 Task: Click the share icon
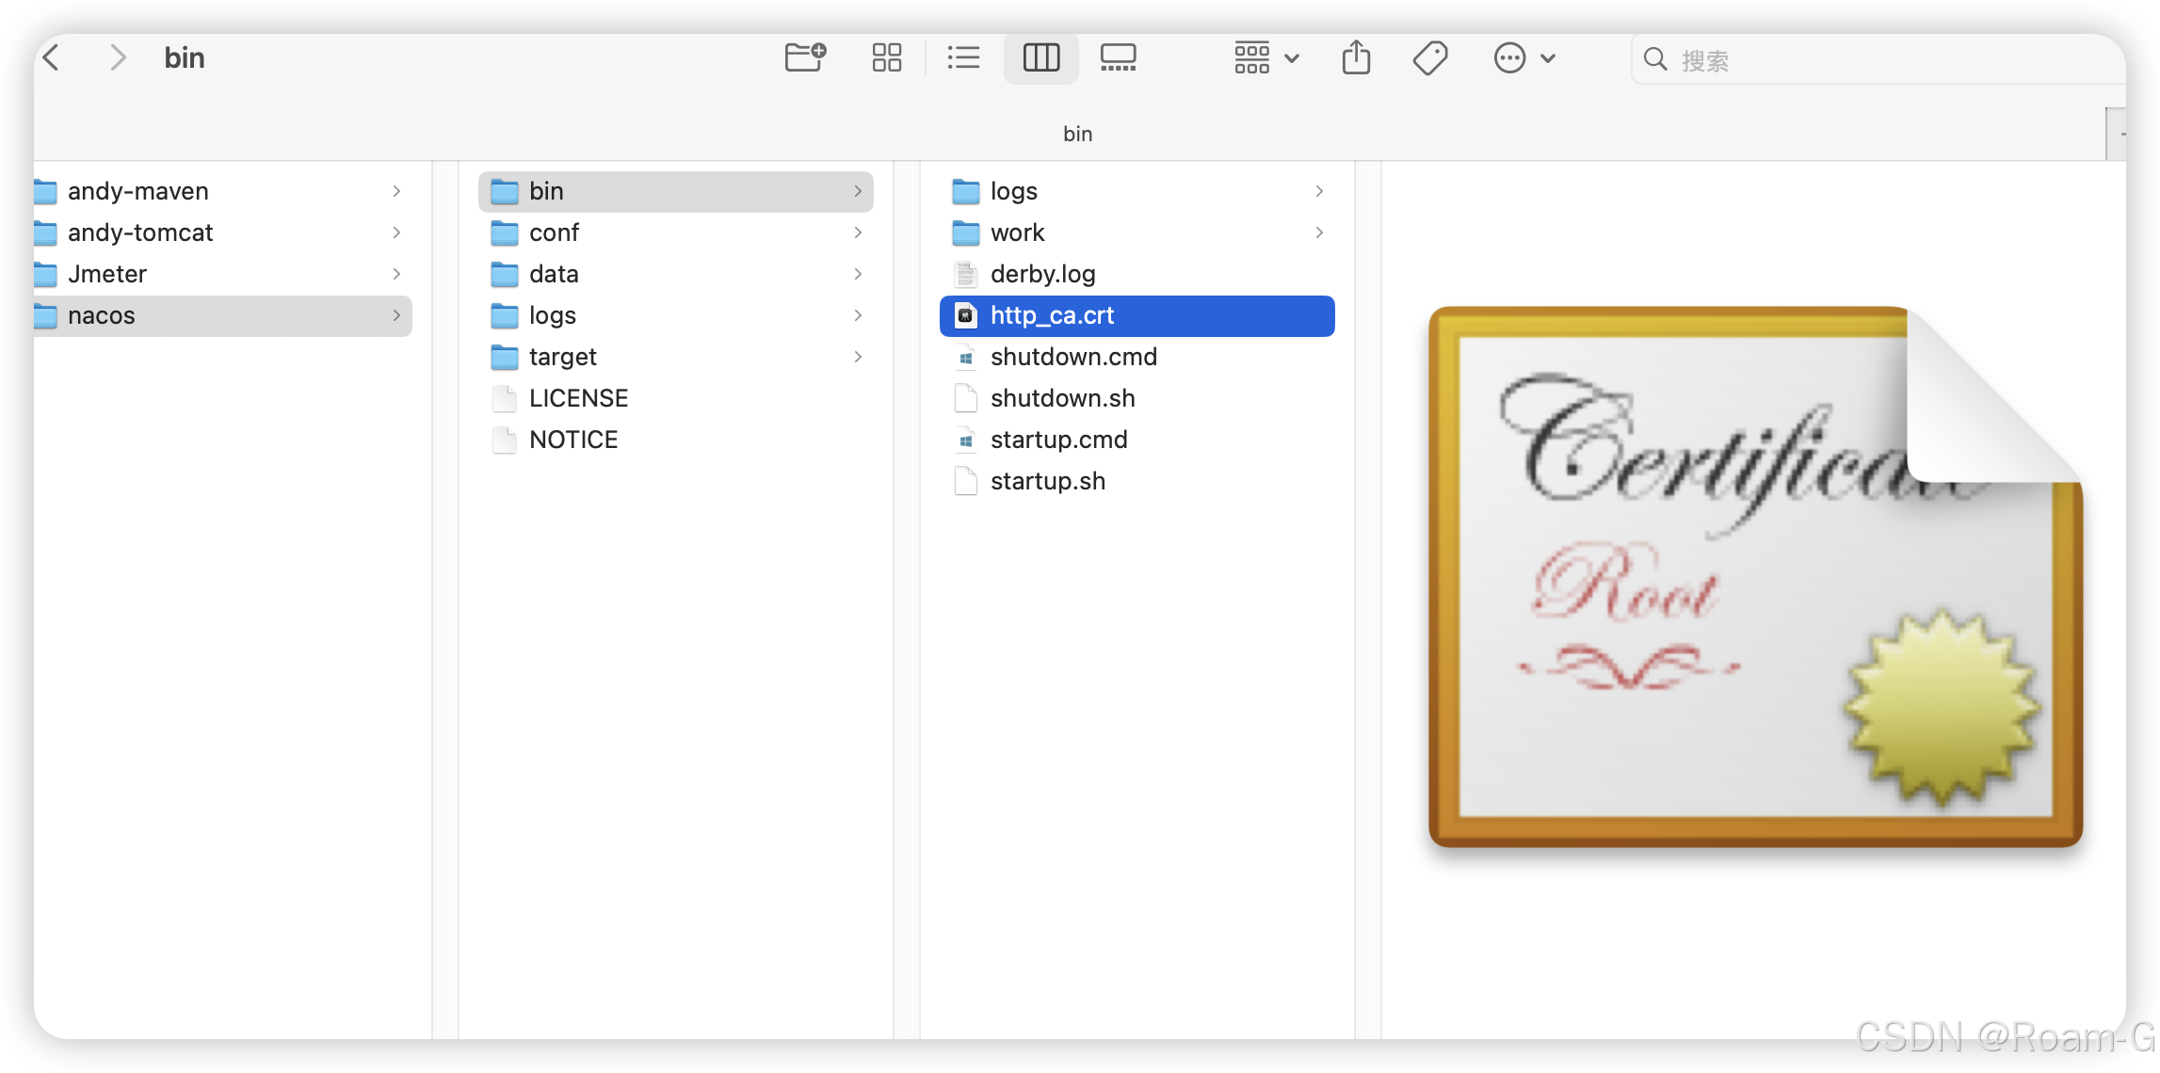tap(1356, 58)
